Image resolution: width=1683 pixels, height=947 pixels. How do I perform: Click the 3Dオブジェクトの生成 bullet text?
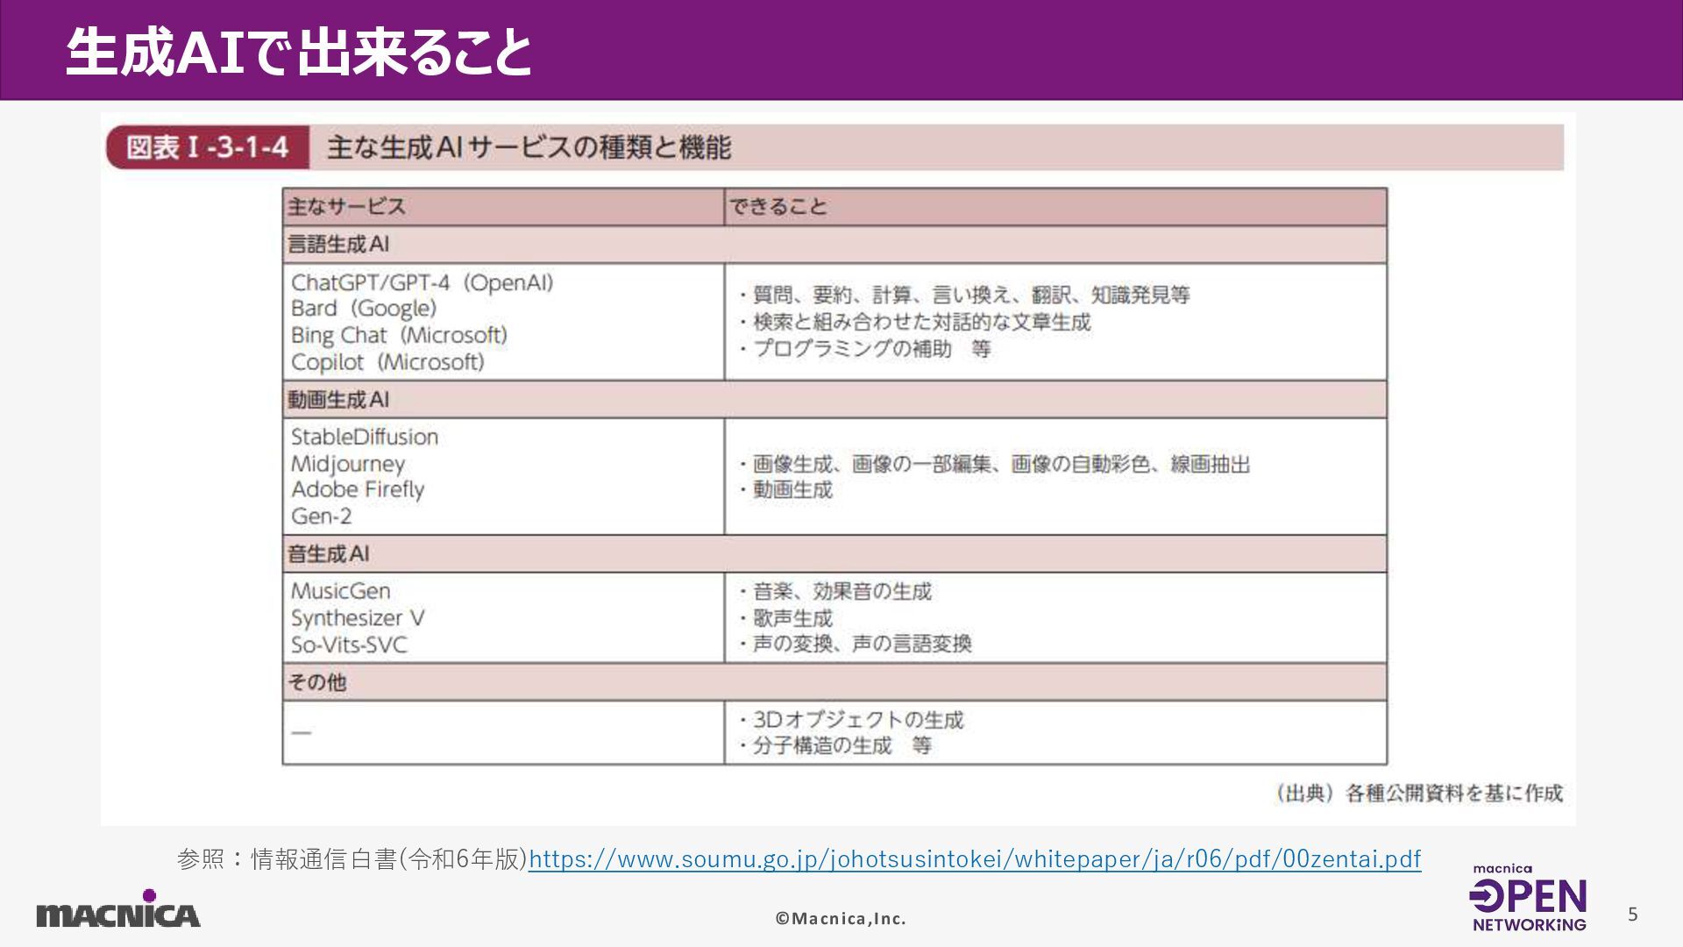click(x=857, y=720)
